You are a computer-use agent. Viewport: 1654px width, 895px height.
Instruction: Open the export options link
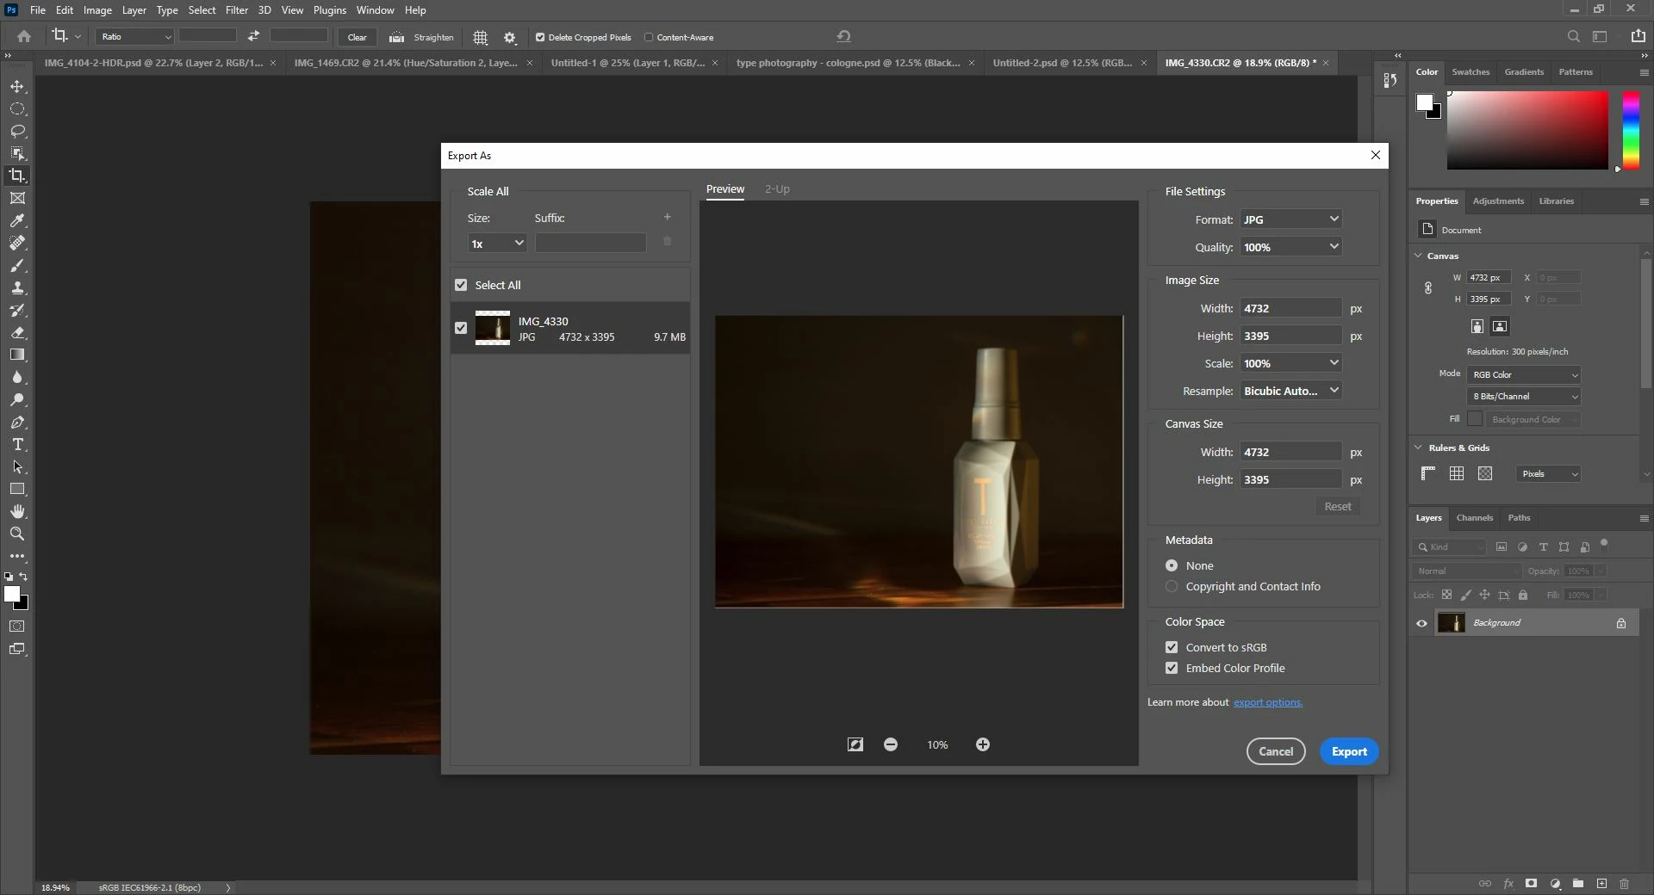tap(1267, 702)
